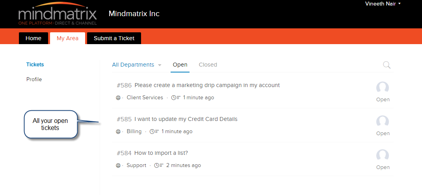Open the Submit a Ticket tab
This screenshot has width=422, height=195.
coord(114,38)
